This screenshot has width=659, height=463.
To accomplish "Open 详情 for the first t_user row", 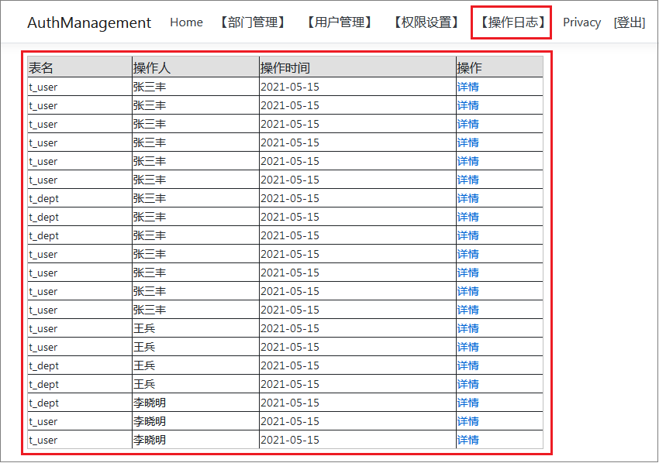I will [468, 87].
